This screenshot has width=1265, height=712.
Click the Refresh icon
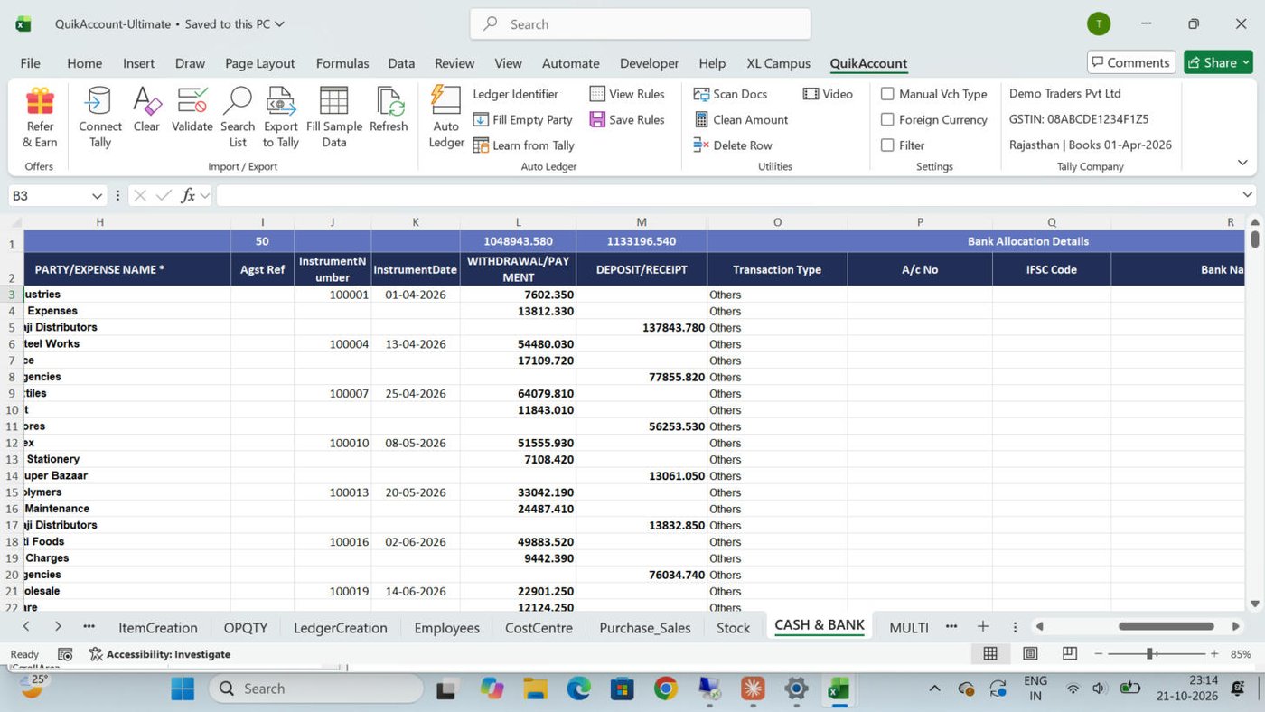pos(389,101)
